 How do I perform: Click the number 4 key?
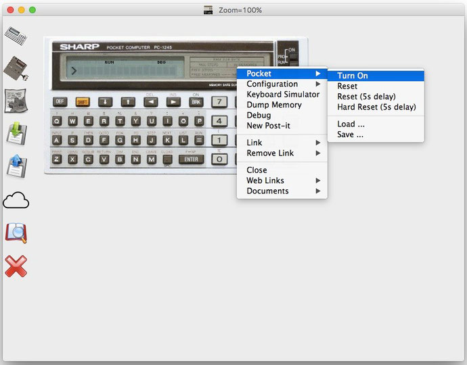pos(219,121)
